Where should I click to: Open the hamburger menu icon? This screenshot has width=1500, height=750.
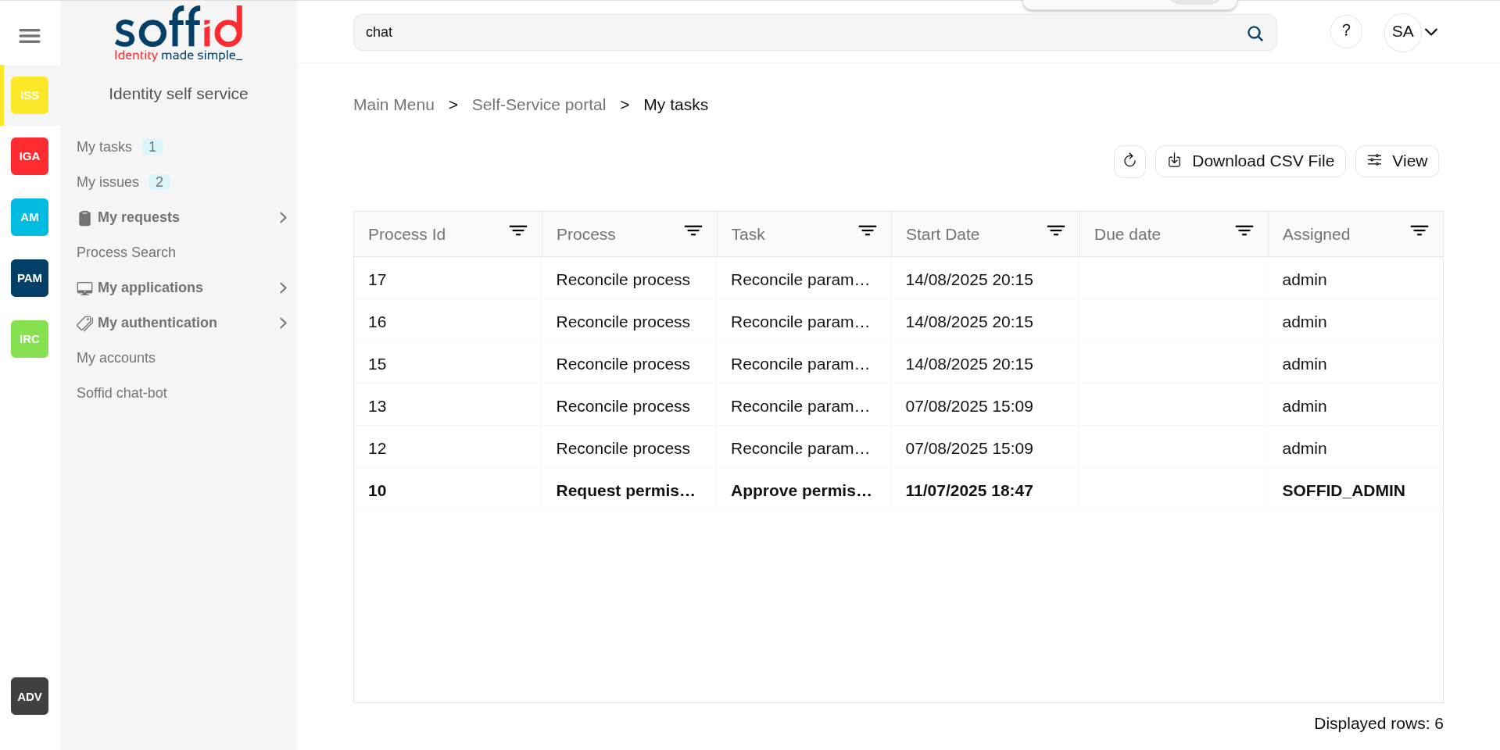pyautogui.click(x=30, y=36)
